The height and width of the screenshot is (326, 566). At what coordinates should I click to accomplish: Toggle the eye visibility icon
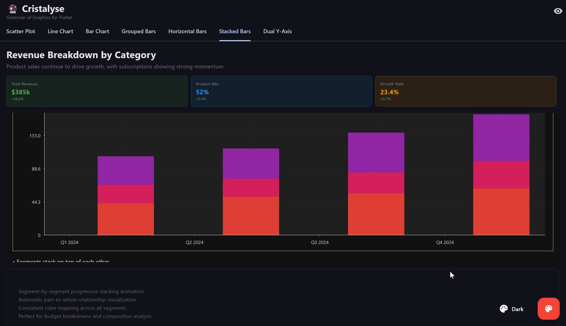tap(558, 11)
